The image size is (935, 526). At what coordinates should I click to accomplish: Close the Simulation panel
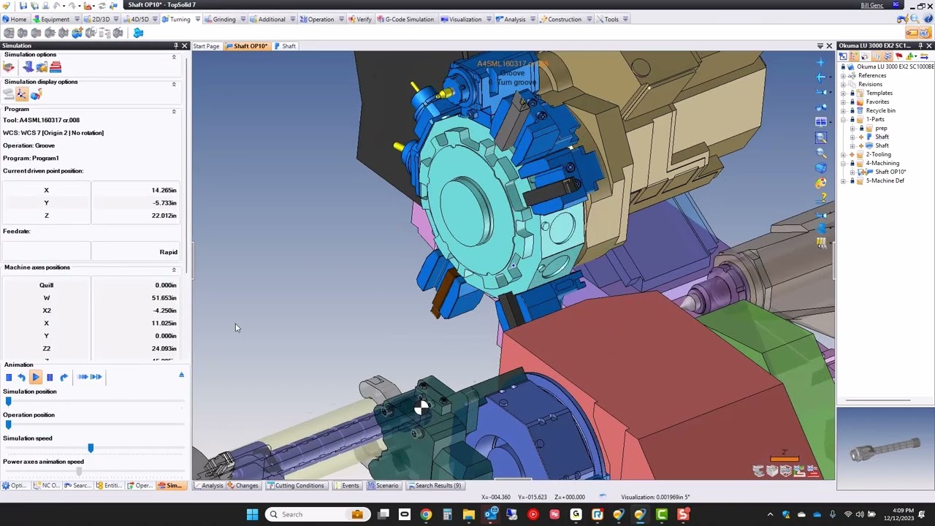point(184,46)
